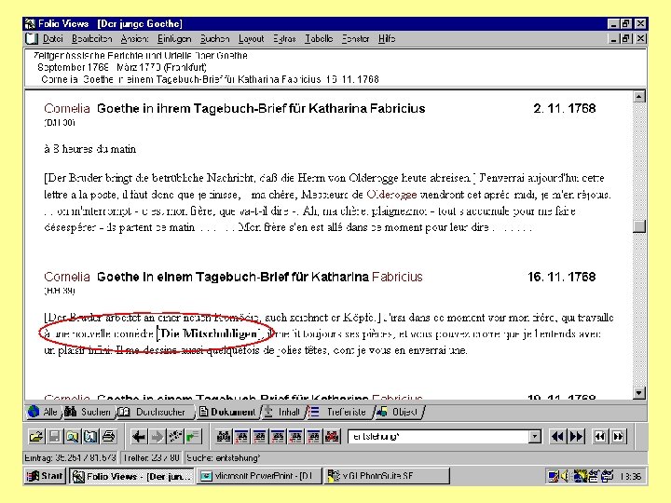Open the Suchen menu in the menu bar
The height and width of the screenshot is (503, 671).
215,39
